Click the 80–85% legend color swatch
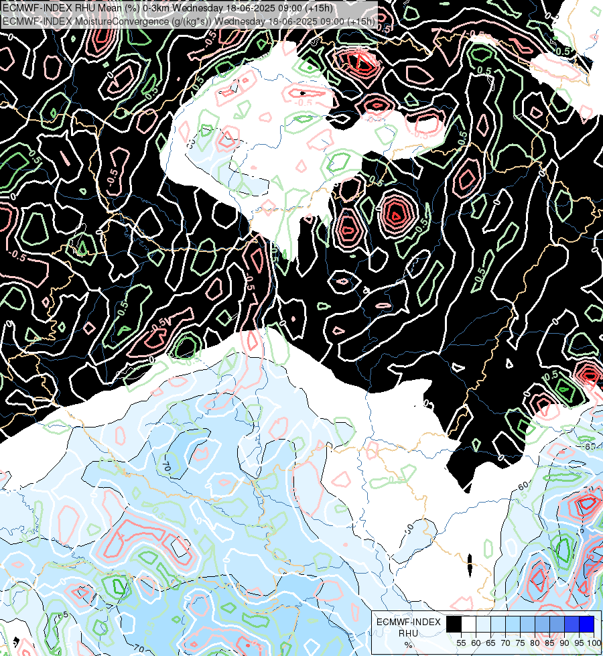This screenshot has height=656, width=603. point(542,624)
